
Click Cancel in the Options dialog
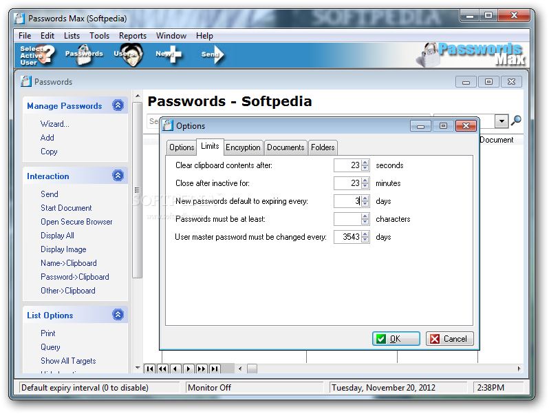click(x=450, y=339)
